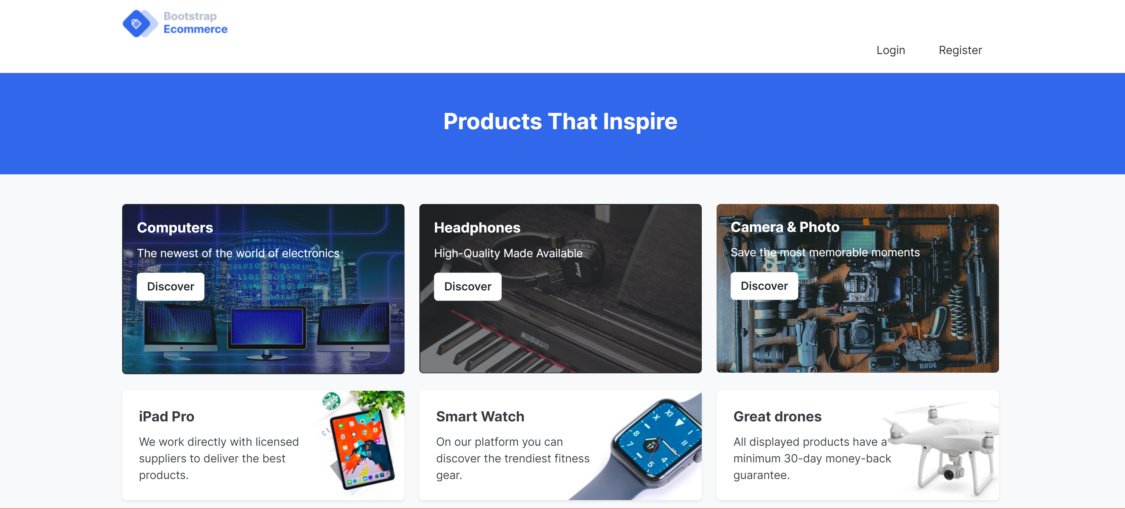Click the blue diamond tag logo icon
The height and width of the screenshot is (509, 1125).
pyautogui.click(x=140, y=23)
